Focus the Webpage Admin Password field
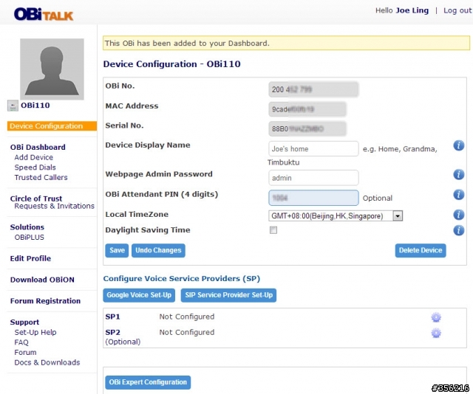The width and height of the screenshot is (473, 394). (313, 178)
